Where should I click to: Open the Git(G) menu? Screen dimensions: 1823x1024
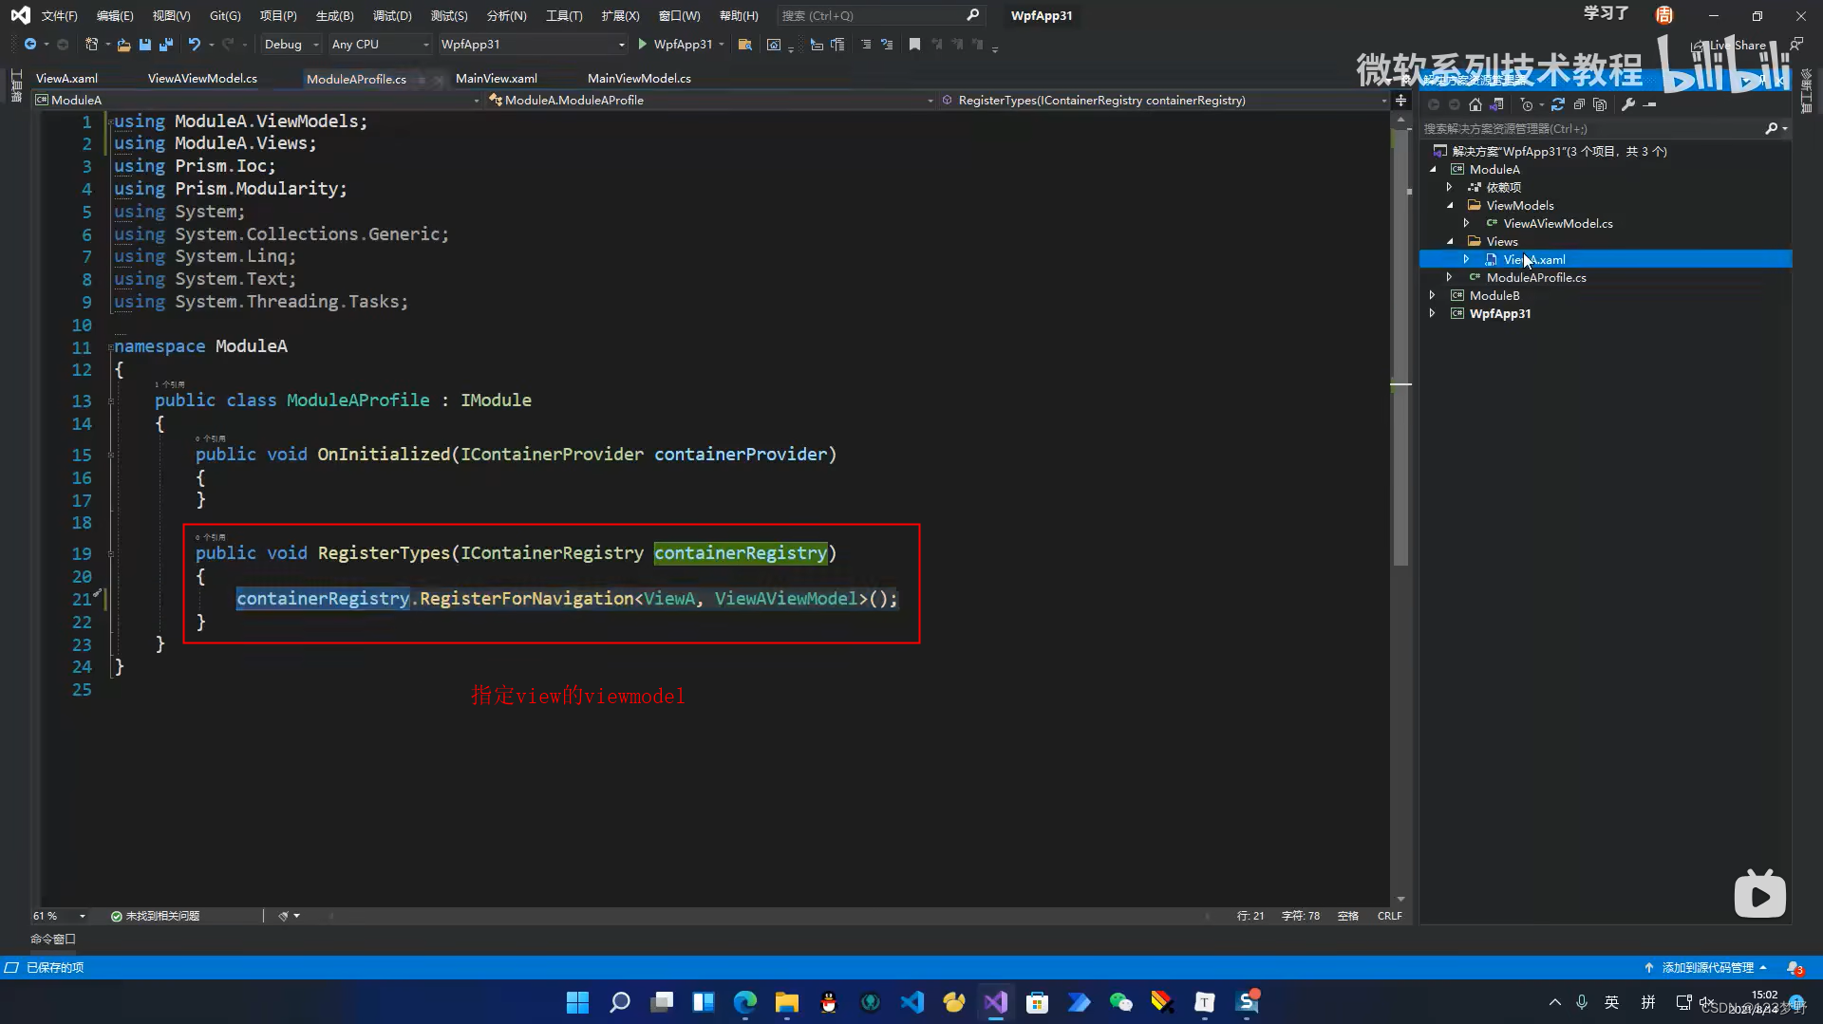[x=225, y=15]
